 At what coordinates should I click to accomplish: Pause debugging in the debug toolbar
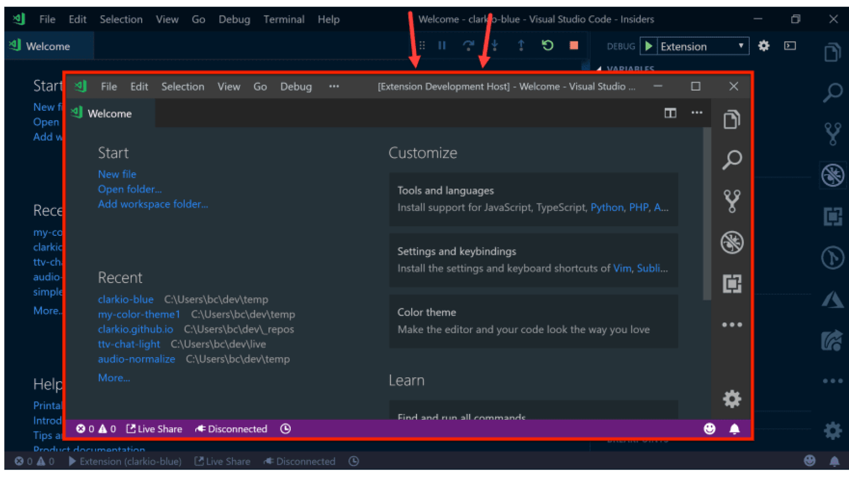(x=442, y=46)
